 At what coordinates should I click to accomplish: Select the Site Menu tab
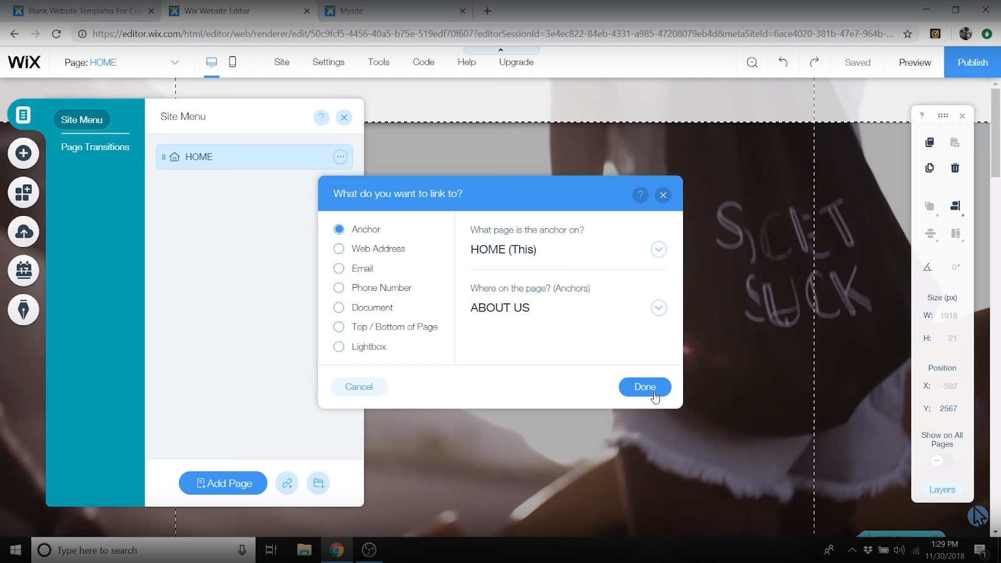tap(82, 119)
